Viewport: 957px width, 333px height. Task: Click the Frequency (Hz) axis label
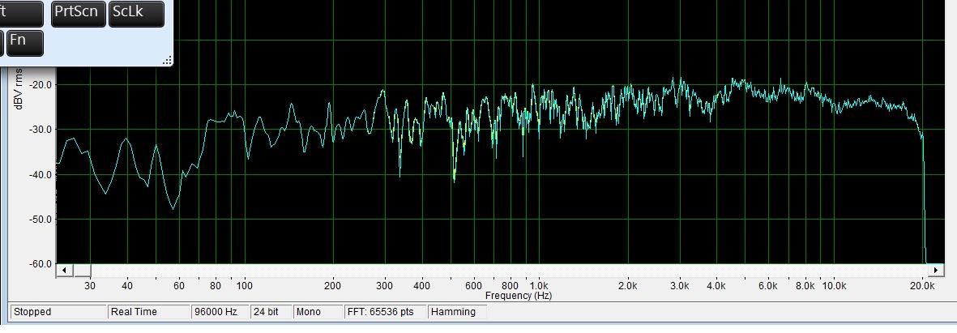519,296
